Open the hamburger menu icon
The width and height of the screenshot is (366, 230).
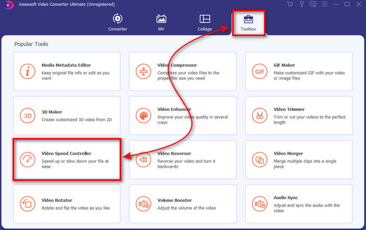click(325, 4)
